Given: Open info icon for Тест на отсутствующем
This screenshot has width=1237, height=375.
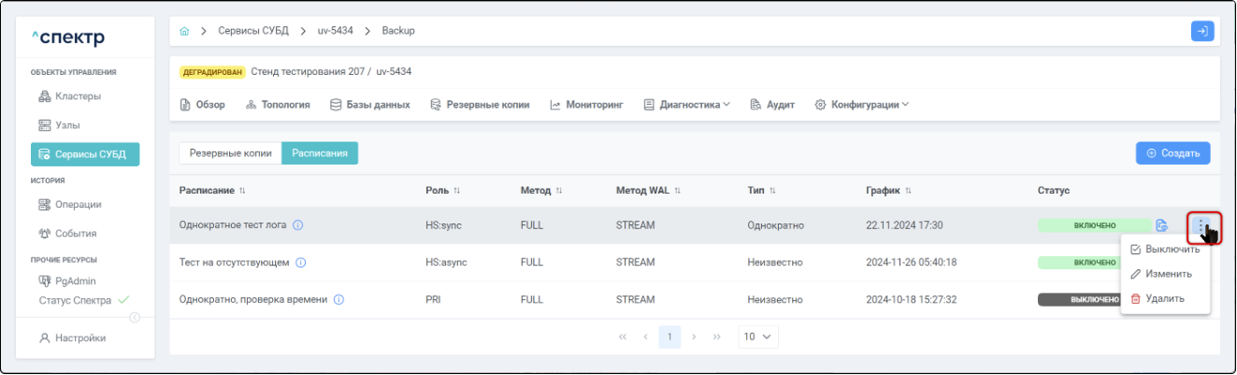Looking at the screenshot, I should 301,263.
